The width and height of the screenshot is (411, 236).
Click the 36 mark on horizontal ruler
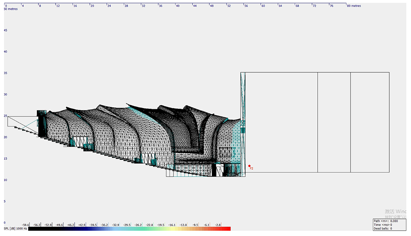click(x=161, y=6)
